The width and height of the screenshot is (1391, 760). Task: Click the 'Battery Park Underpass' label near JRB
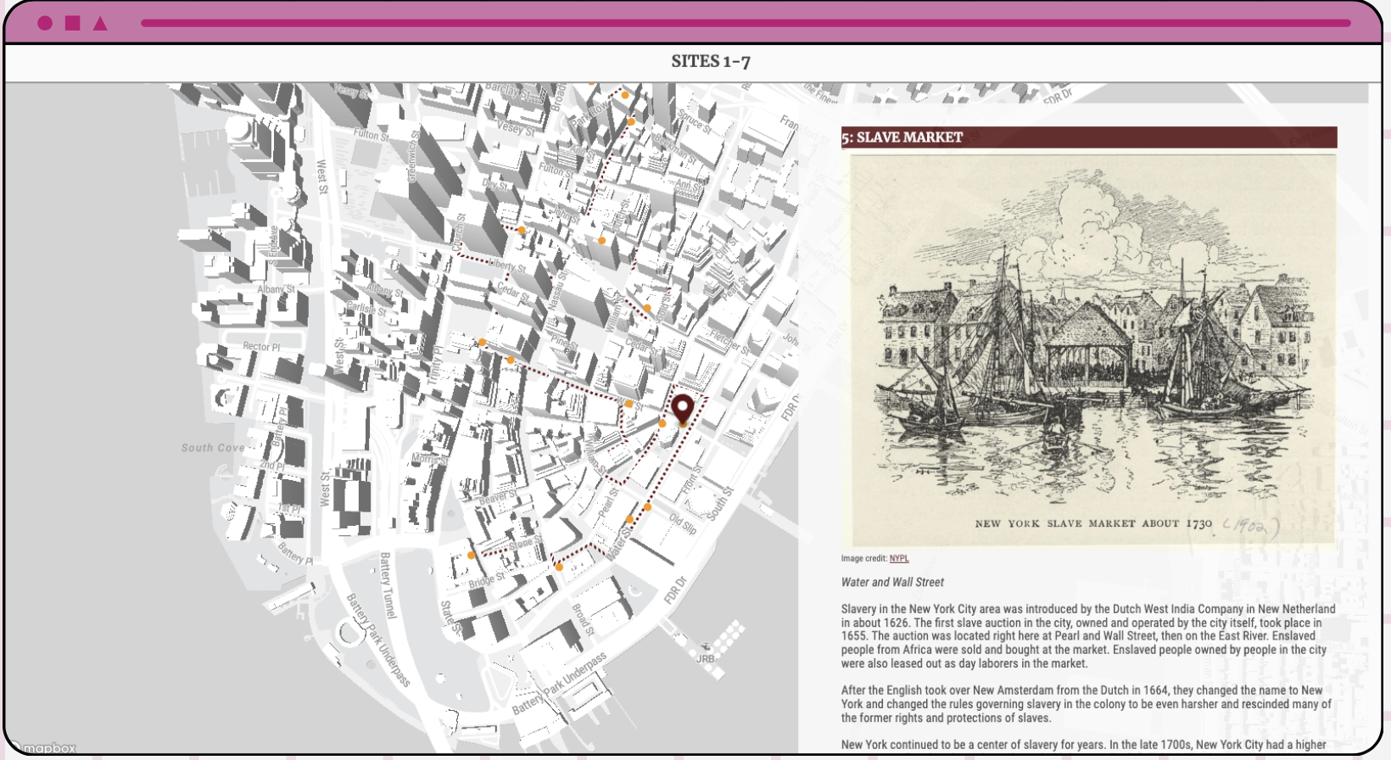click(x=560, y=684)
